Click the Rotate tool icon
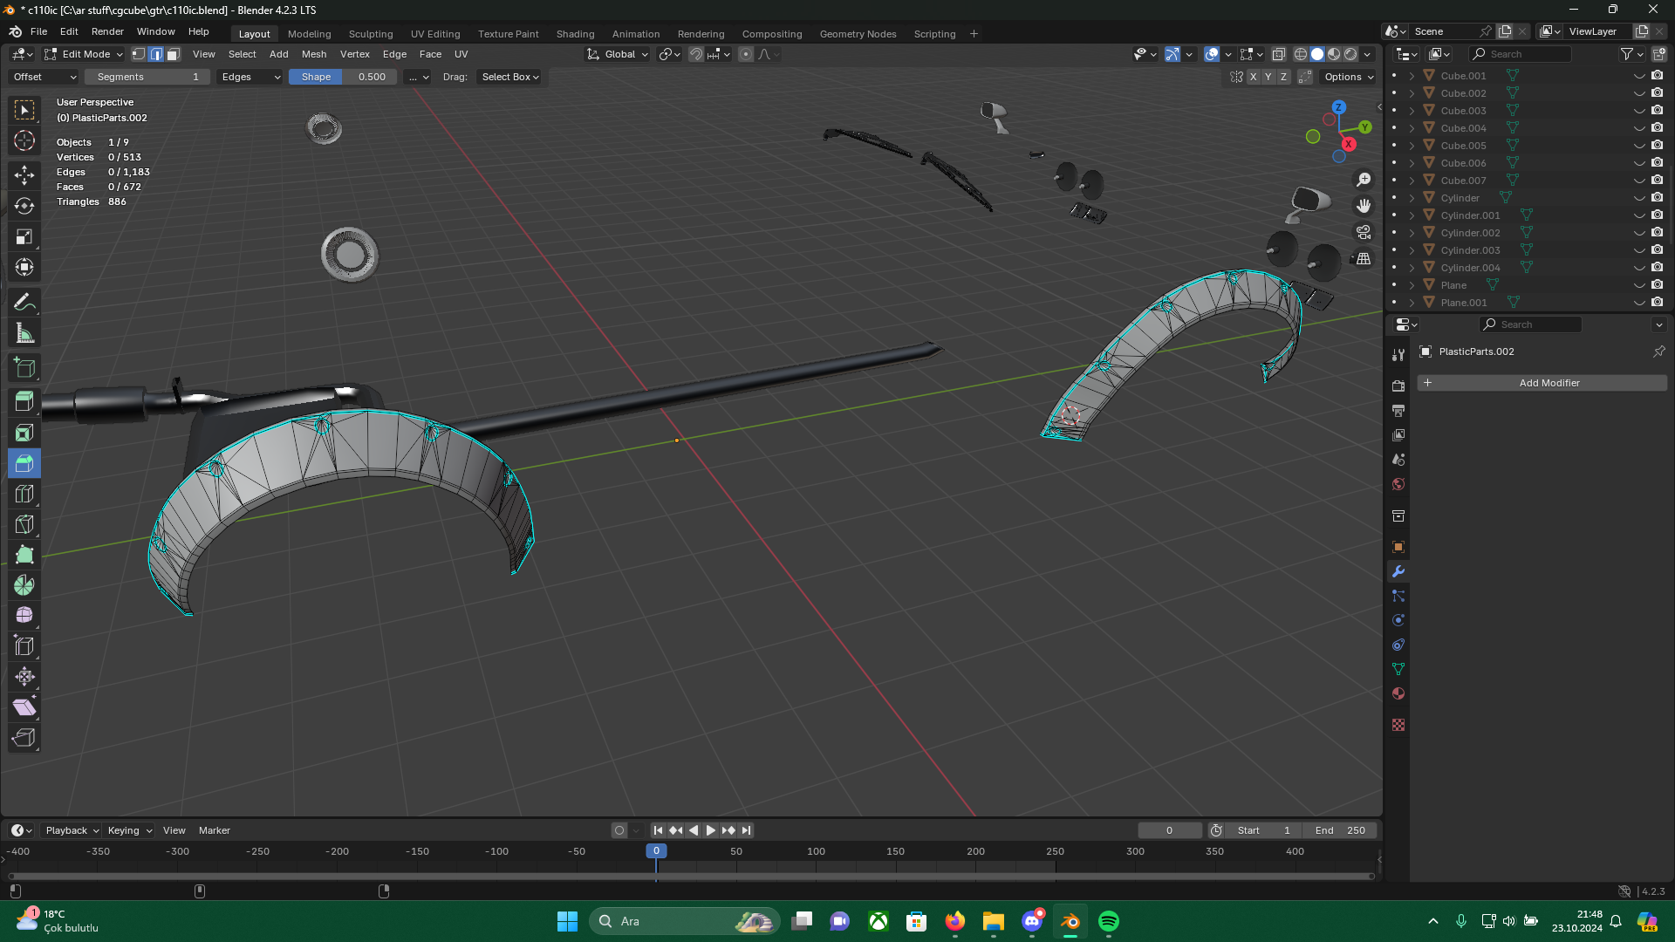Screen dimensions: 1675x942 (24, 206)
